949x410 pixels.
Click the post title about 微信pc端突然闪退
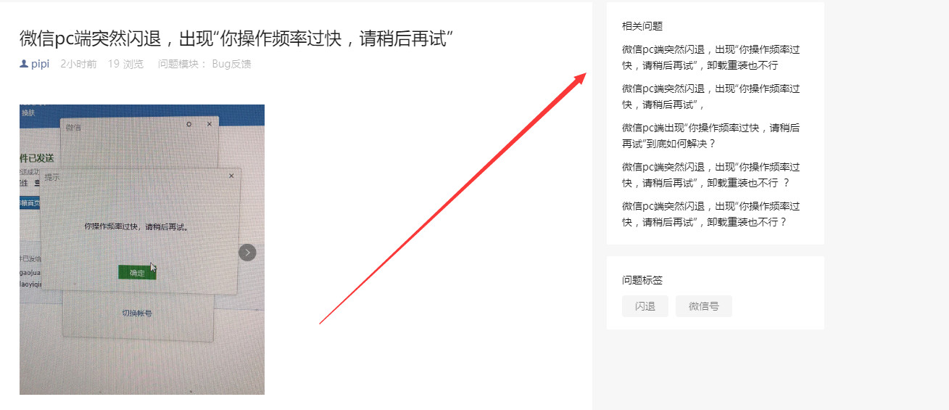(x=236, y=38)
